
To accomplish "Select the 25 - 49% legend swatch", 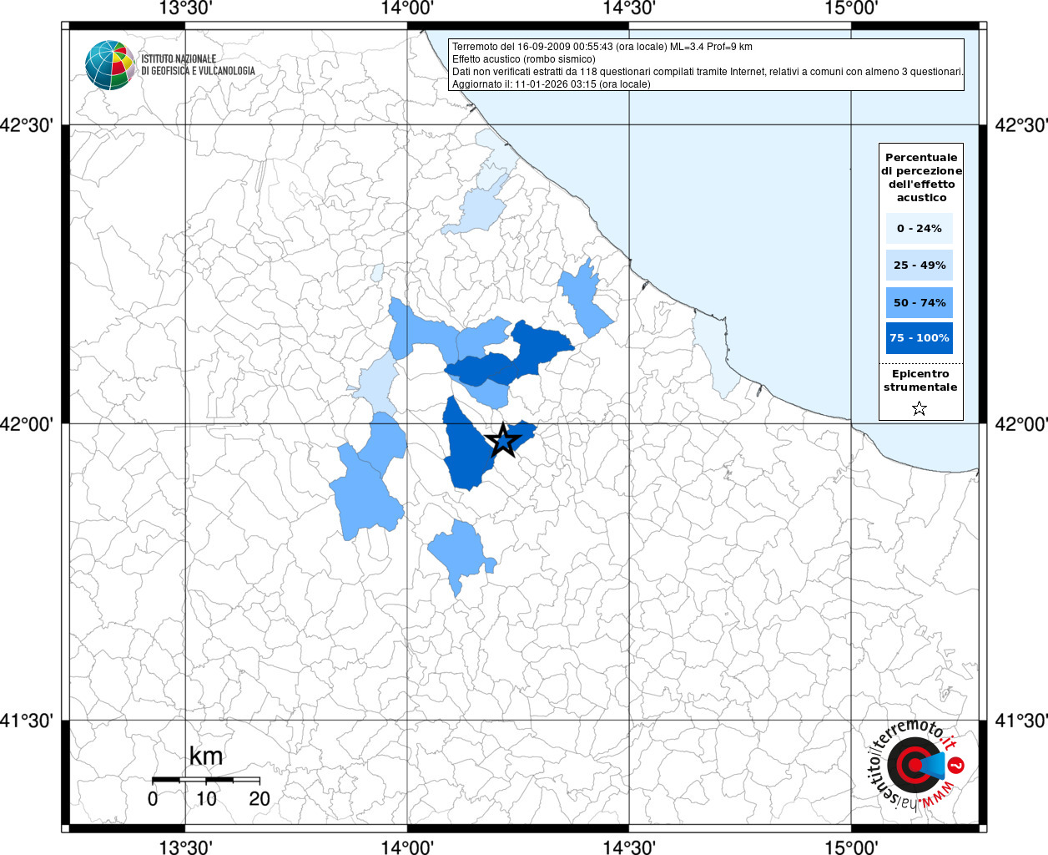I will [x=920, y=265].
